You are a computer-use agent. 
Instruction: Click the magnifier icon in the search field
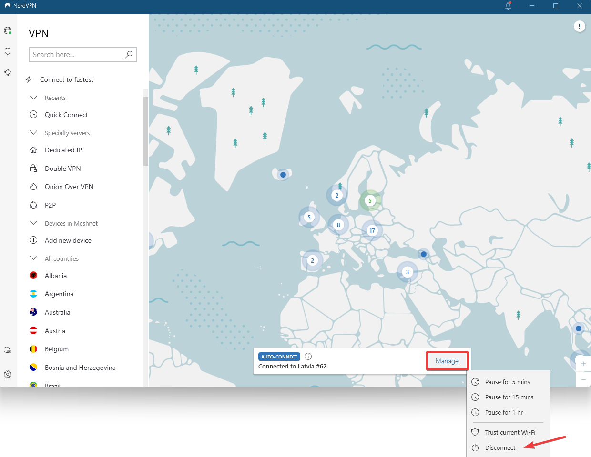point(129,55)
